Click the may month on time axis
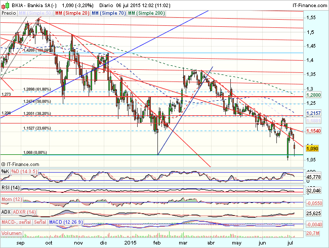The width and height of the screenshot is (329, 248). click(237, 243)
